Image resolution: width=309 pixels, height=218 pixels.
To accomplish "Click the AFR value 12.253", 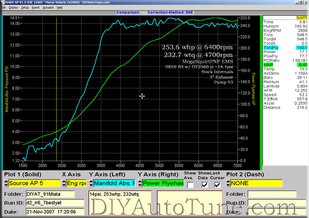I will 301,91.
